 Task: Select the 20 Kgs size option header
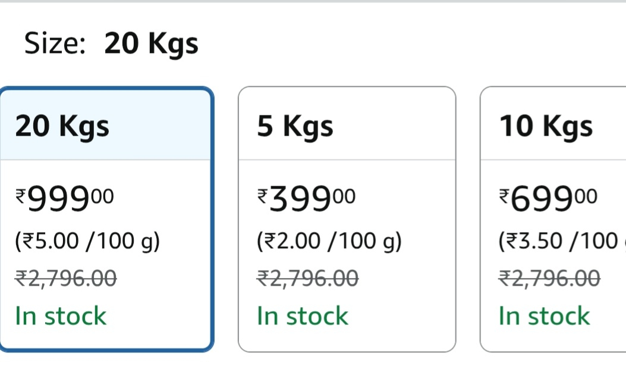point(62,126)
